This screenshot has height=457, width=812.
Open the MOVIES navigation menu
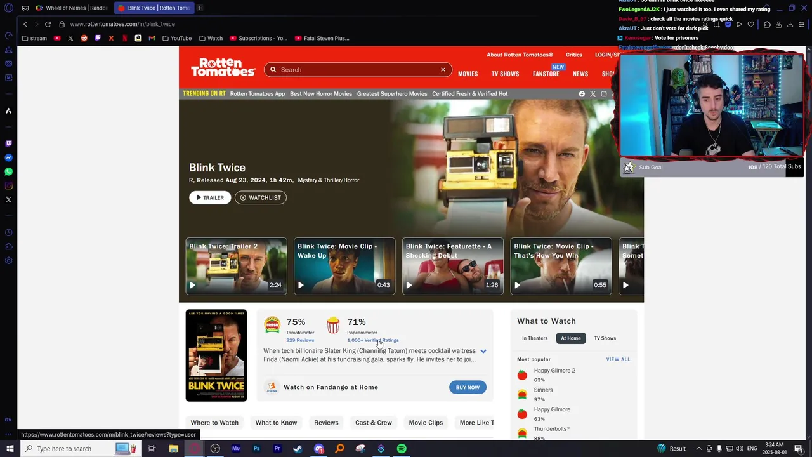tap(468, 74)
